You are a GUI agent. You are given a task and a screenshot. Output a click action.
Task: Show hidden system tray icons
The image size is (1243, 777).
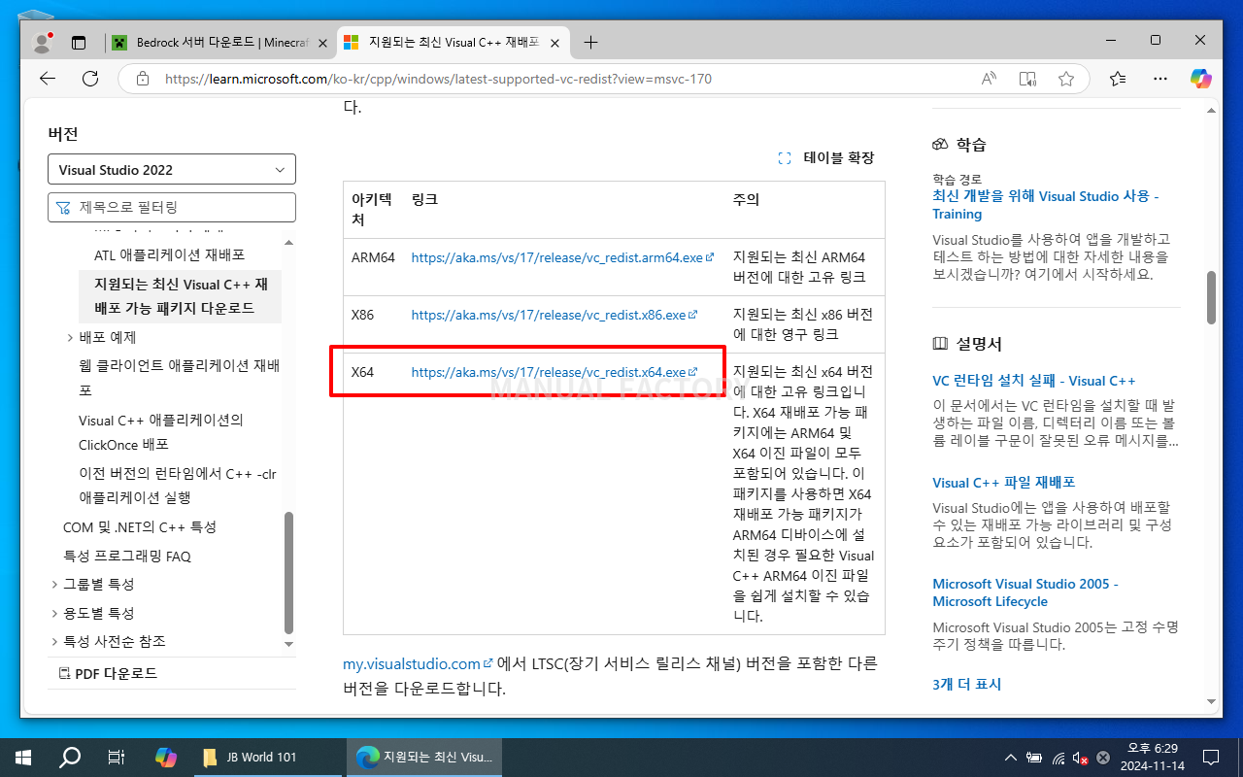1011,758
